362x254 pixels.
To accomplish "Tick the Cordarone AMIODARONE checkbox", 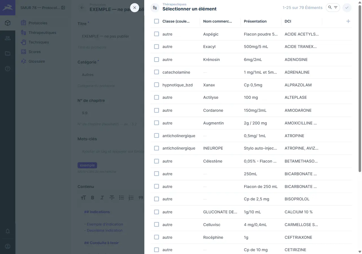I will click(156, 110).
